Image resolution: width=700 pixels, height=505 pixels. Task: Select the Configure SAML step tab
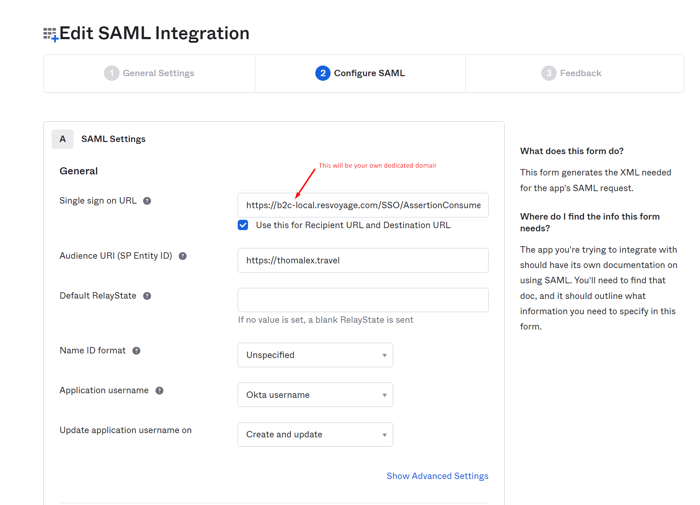pos(369,73)
